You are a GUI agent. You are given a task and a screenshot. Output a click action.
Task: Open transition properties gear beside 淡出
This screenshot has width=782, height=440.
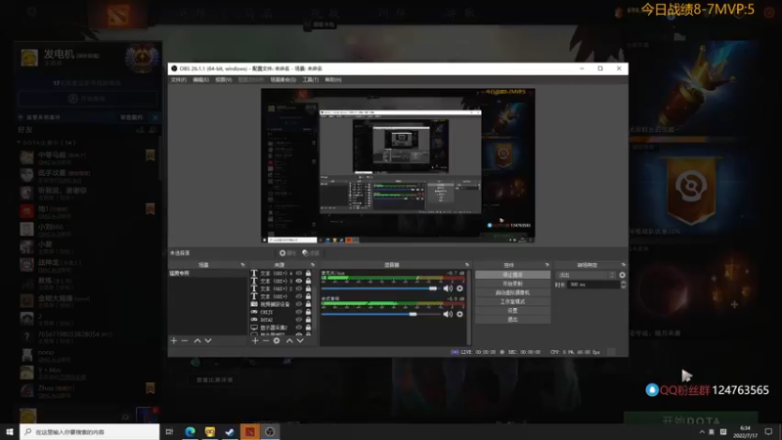[x=622, y=275]
